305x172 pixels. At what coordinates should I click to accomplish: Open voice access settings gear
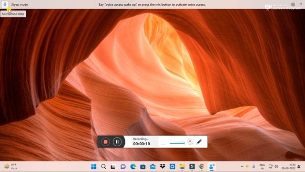[293, 4]
